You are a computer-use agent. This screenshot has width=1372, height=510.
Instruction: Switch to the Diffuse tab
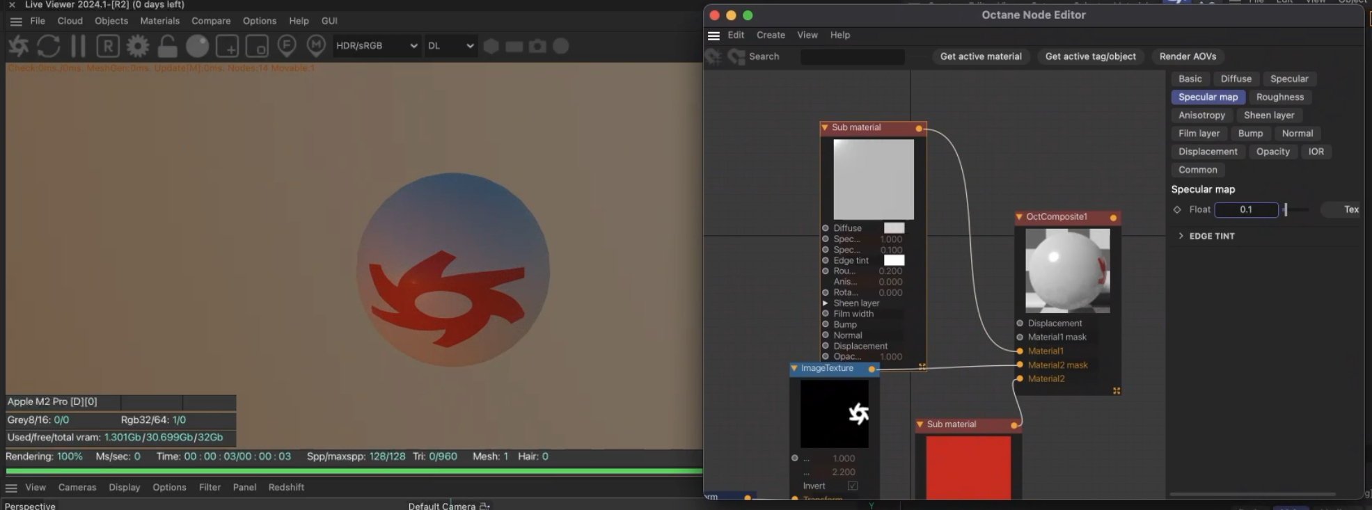[x=1236, y=79]
